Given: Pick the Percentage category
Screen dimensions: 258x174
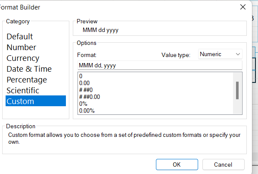Looking at the screenshot, I should pyautogui.click(x=27, y=80).
